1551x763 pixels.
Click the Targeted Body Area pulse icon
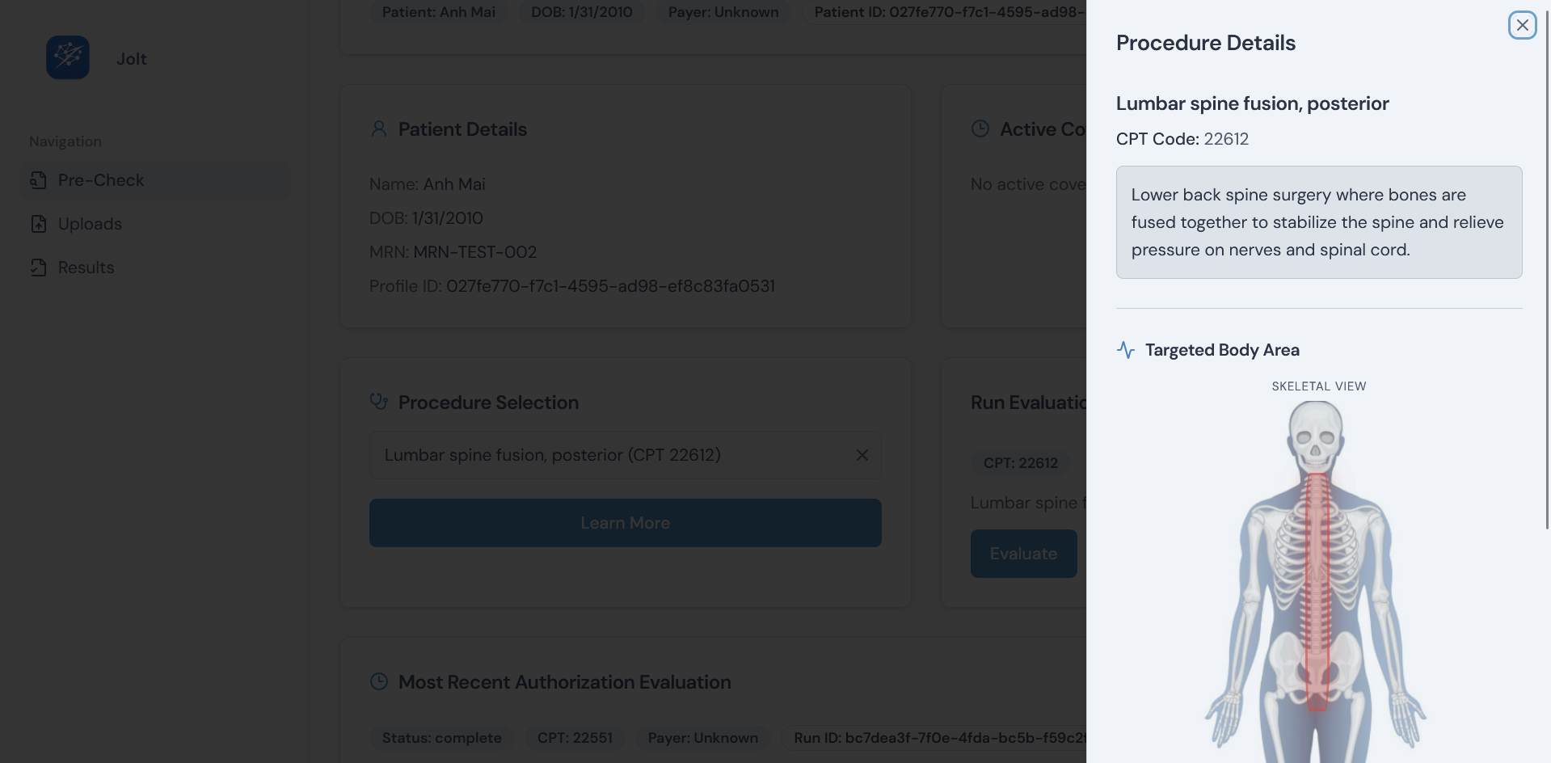(1126, 350)
